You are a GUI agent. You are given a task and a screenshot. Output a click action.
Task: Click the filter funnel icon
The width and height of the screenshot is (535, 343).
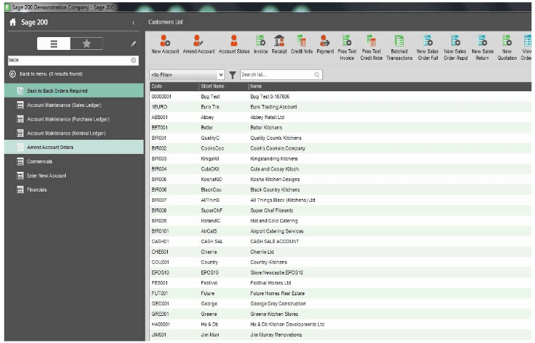(x=232, y=75)
